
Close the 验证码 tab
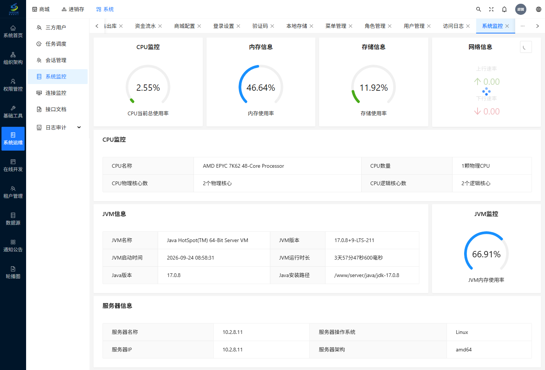click(272, 26)
